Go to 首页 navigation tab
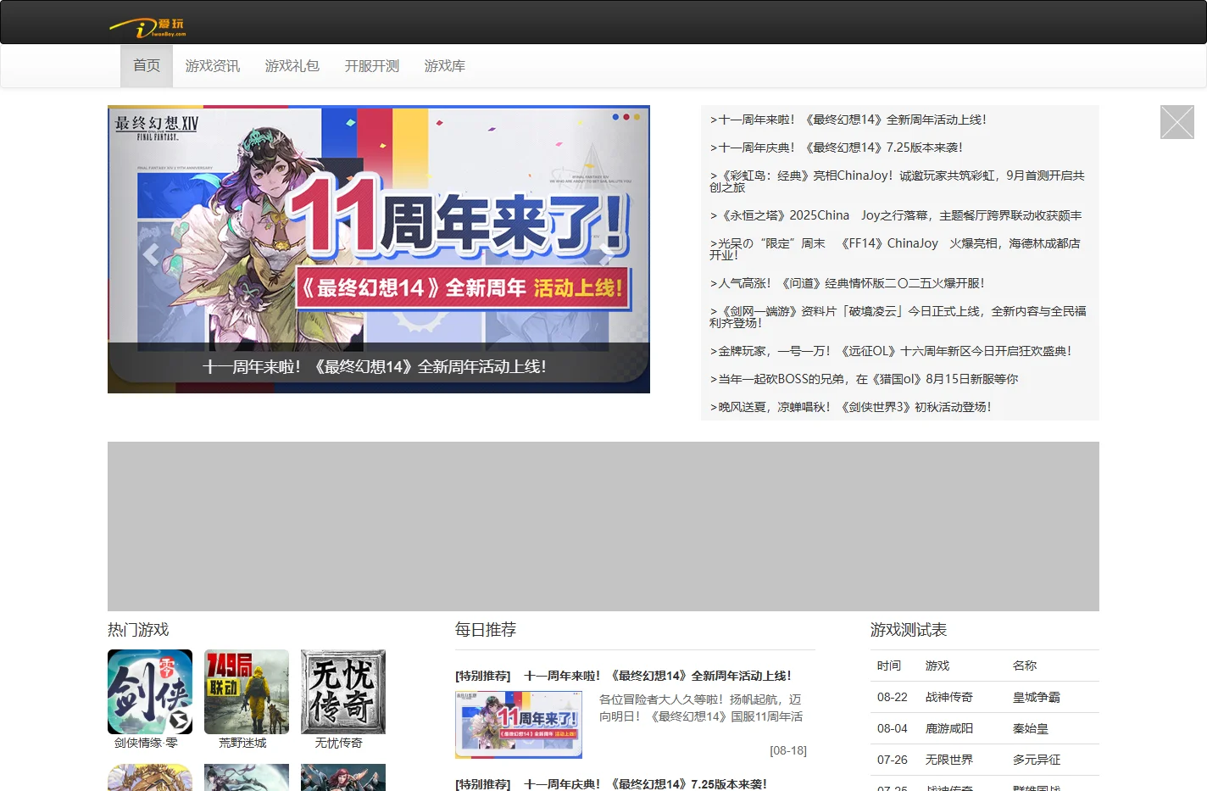 tap(147, 65)
